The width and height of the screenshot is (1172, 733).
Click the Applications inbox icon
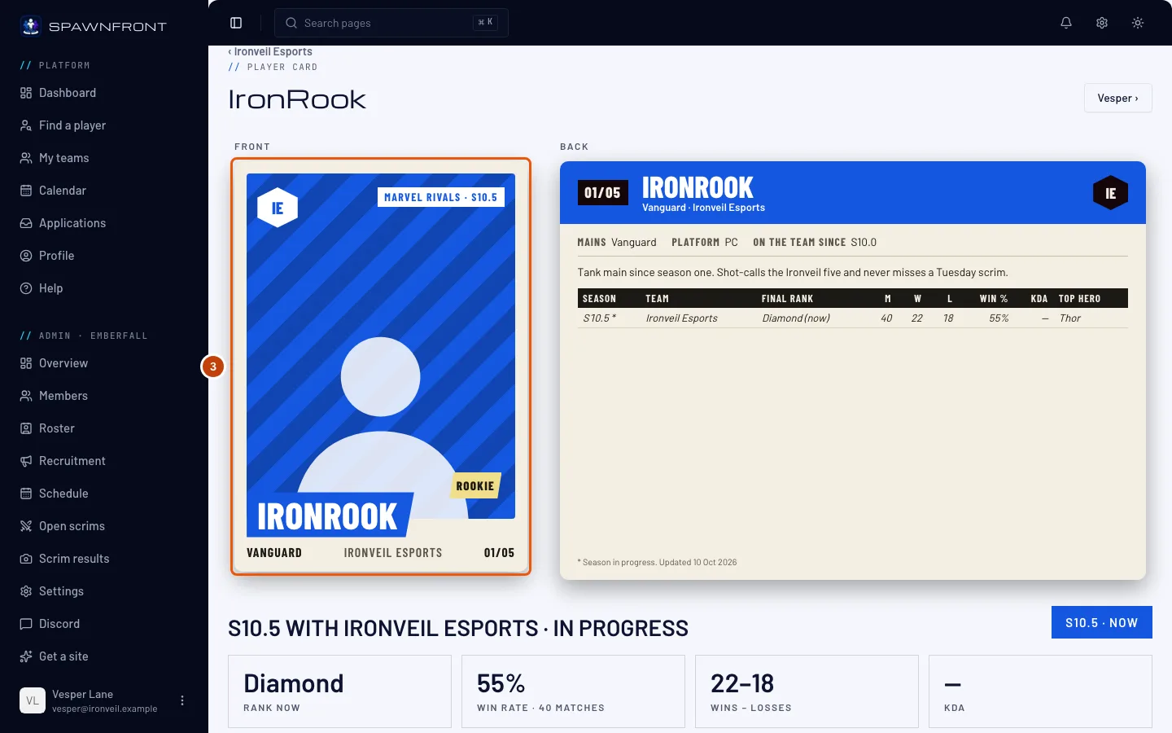(26, 223)
